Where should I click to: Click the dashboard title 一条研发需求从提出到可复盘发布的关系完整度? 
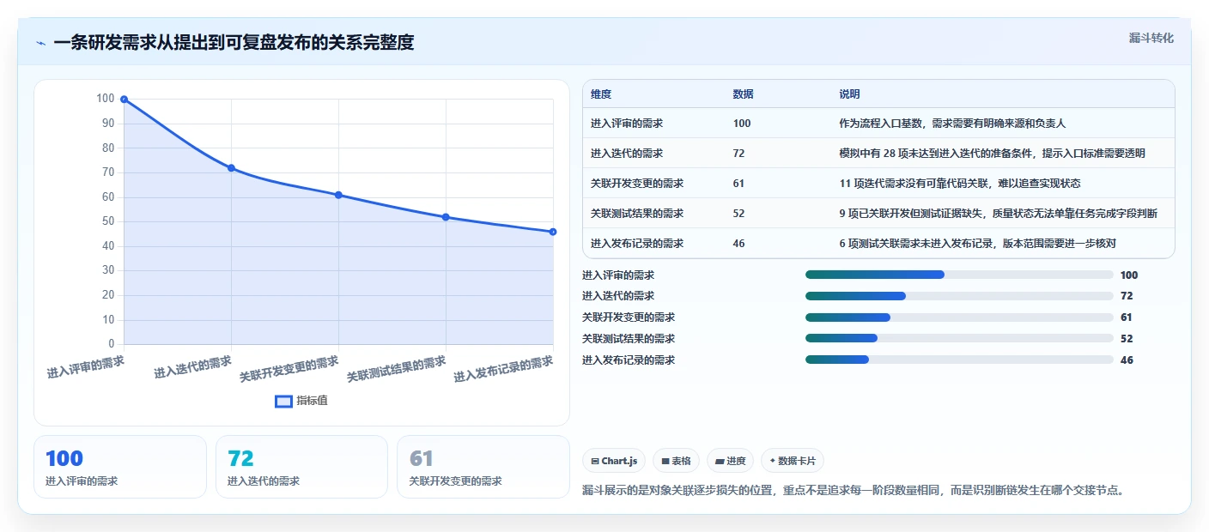pyautogui.click(x=234, y=43)
